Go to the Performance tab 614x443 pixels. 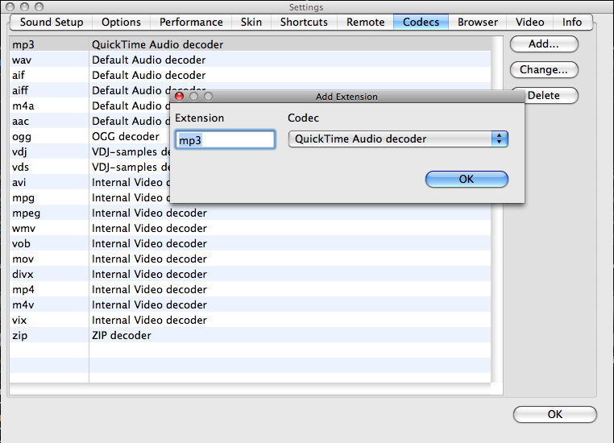click(191, 22)
